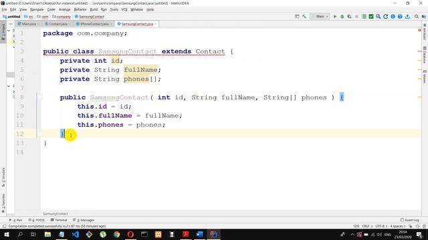The height and width of the screenshot is (240, 428).
Task: Click the green checkmark toolbar icon
Action: coord(371,17)
